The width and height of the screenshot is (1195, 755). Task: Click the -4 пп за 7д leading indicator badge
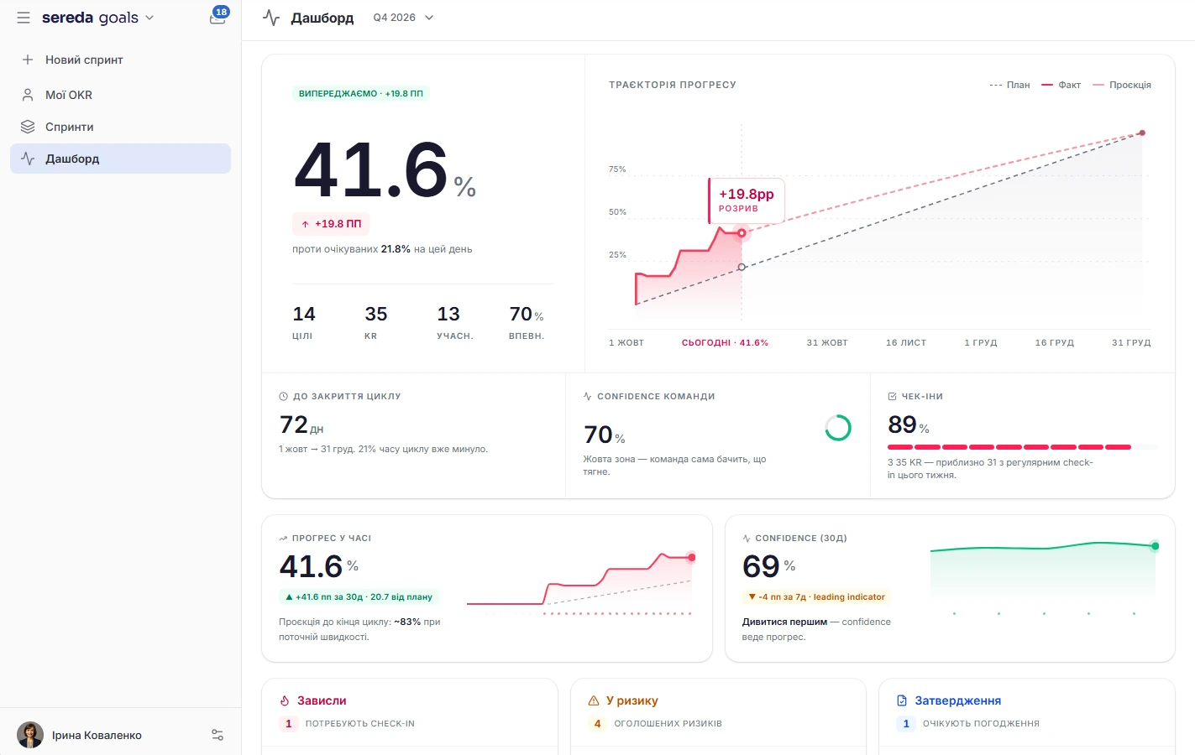coord(816,597)
